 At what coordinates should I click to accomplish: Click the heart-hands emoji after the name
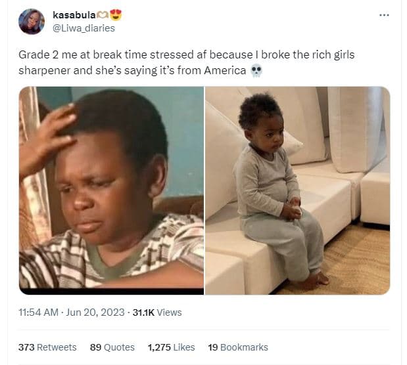(x=103, y=15)
